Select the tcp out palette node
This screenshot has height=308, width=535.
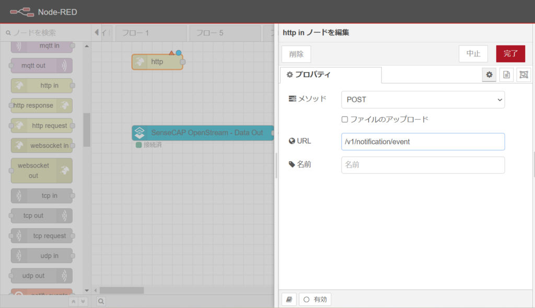[x=42, y=216]
